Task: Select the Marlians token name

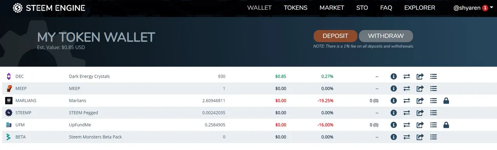Action: (x=77, y=101)
